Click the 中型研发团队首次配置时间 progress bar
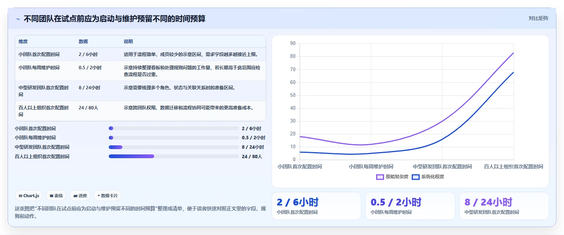This screenshot has height=235, width=564. [174, 147]
